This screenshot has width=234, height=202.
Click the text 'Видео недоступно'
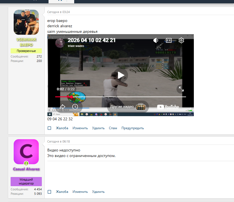click(64, 150)
